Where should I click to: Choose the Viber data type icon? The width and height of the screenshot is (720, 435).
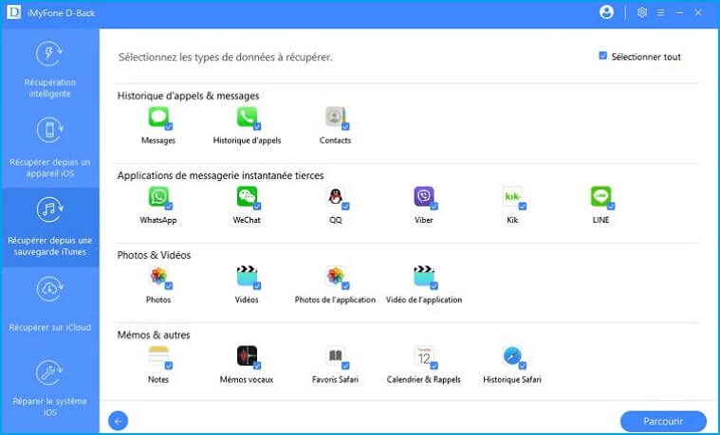point(423,196)
